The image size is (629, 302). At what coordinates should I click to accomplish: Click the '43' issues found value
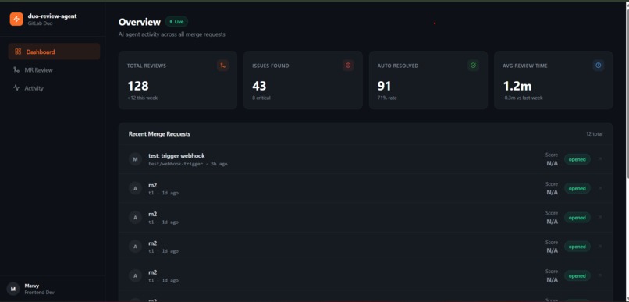pyautogui.click(x=259, y=86)
